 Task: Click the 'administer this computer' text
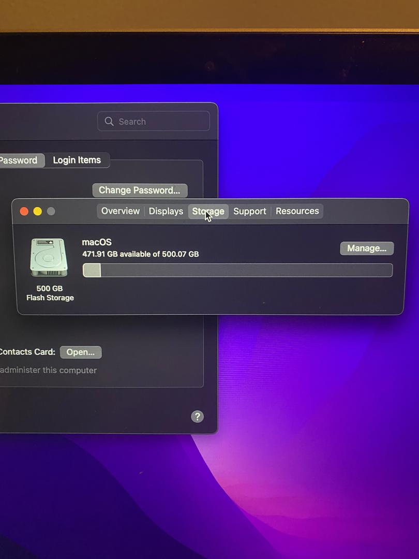click(48, 370)
